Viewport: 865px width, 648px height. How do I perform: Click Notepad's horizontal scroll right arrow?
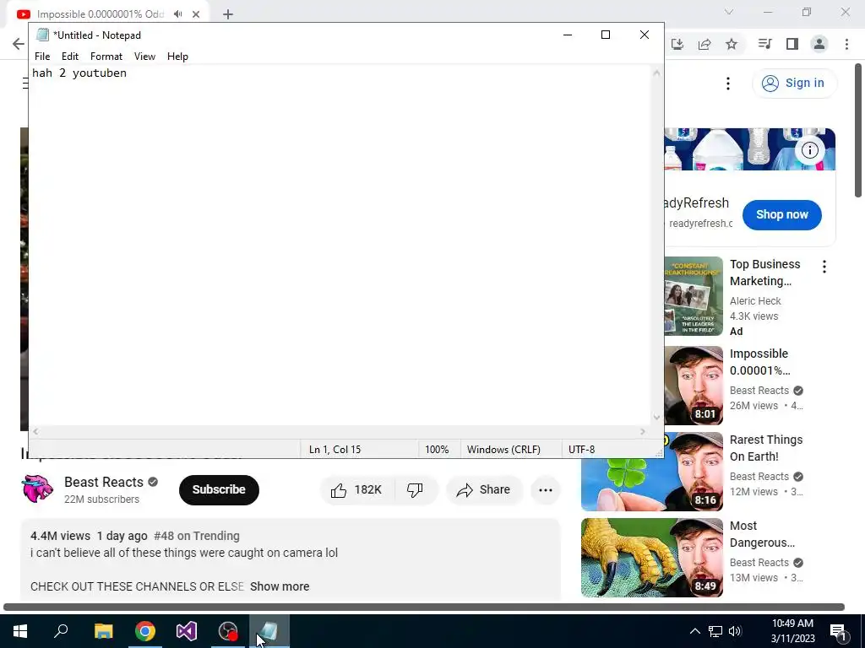coord(643,431)
